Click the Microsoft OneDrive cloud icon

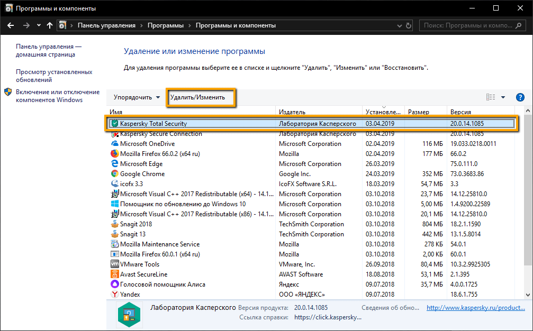[x=114, y=143]
